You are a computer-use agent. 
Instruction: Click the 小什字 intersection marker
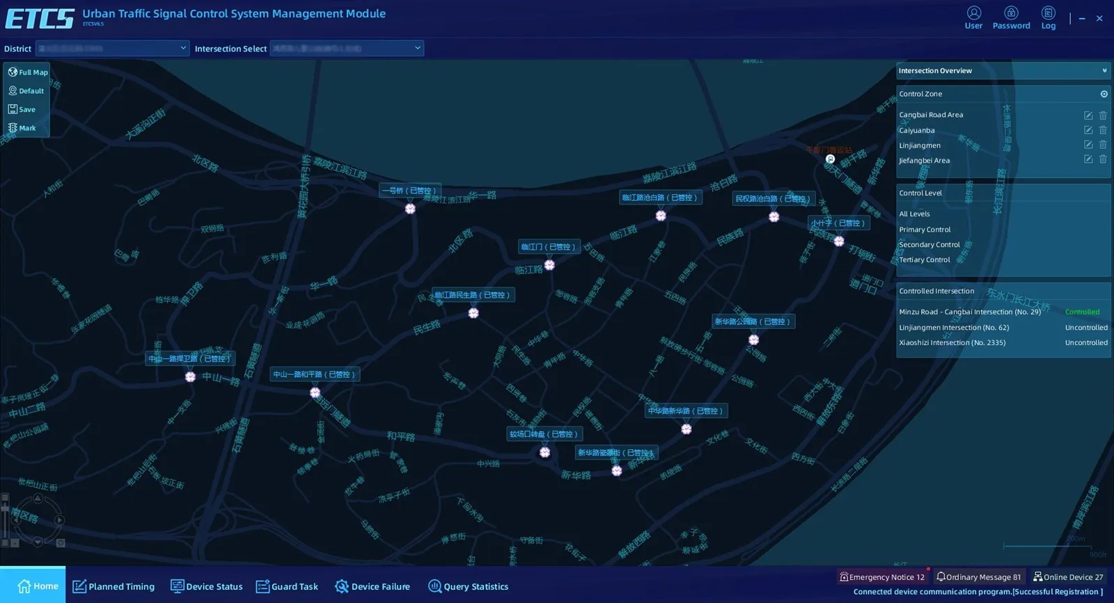839,241
